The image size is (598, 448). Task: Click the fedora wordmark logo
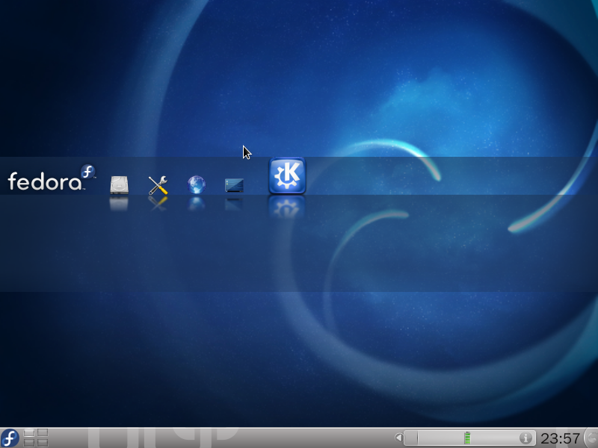tap(52, 178)
